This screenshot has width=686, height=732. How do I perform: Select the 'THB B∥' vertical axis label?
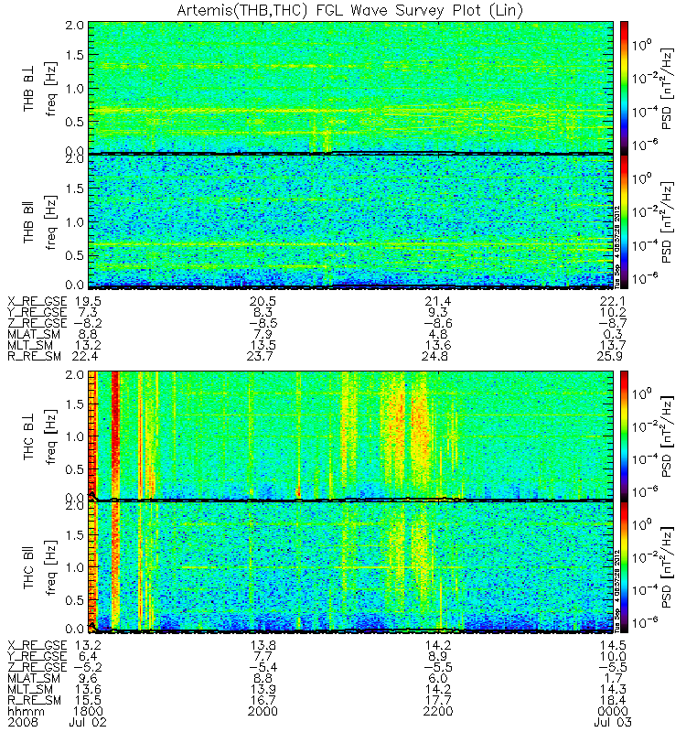pos(29,222)
